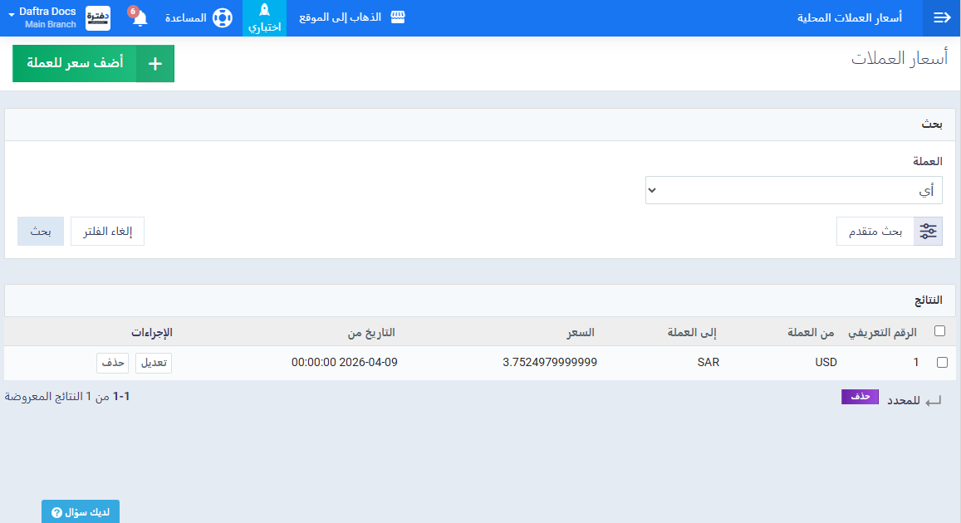This screenshot has height=523, width=961.
Task: Check the USD to SAR row checkbox
Action: tap(941, 363)
